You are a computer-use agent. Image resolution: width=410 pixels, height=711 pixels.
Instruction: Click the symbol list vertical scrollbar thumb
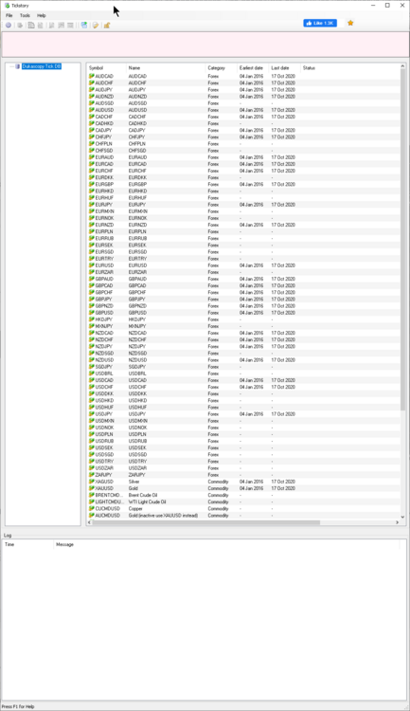(402, 240)
